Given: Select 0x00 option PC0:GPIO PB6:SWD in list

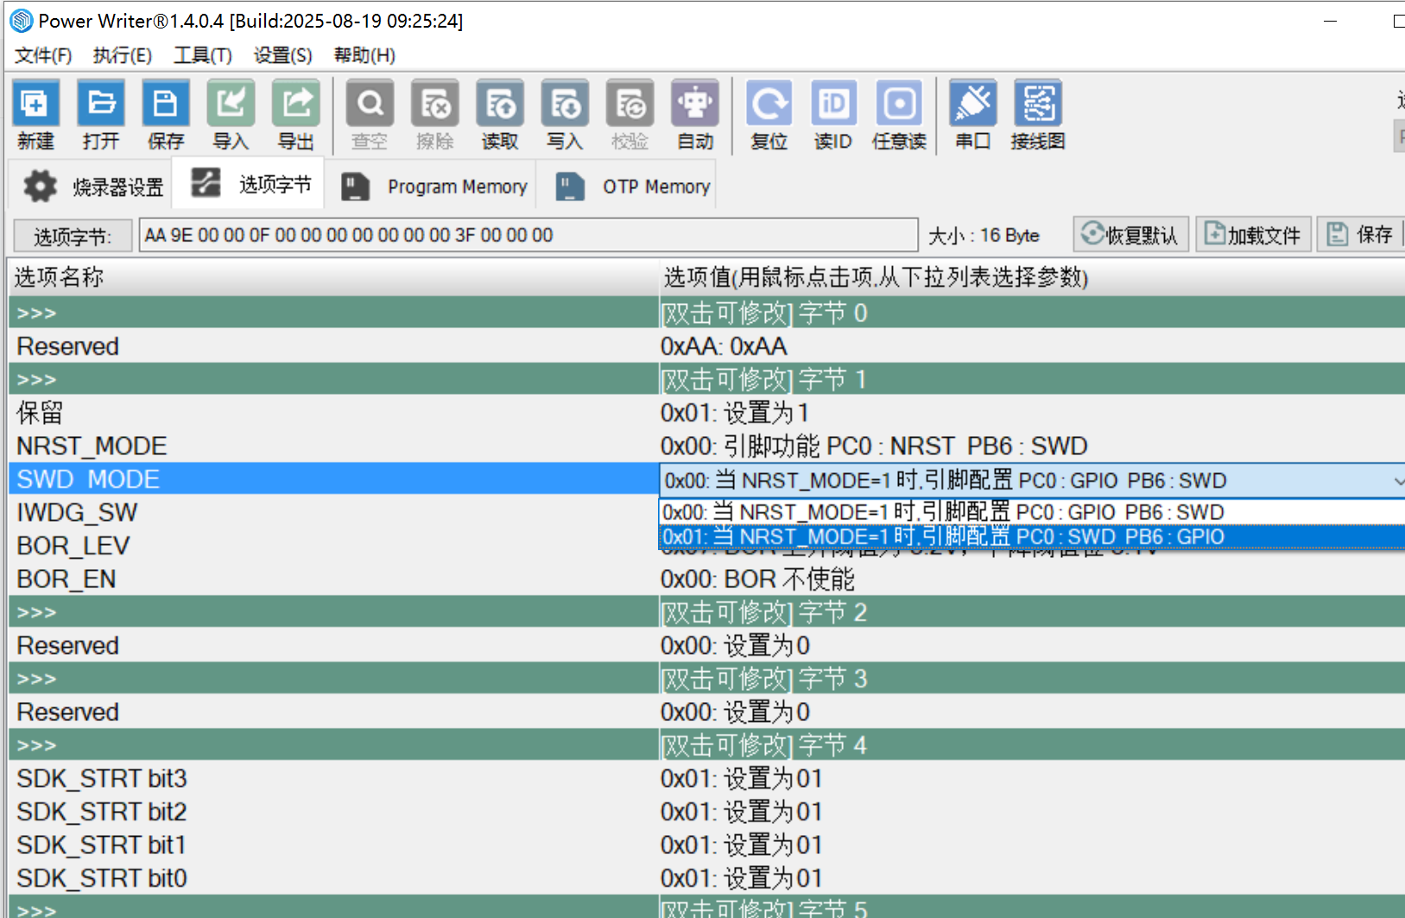Looking at the screenshot, I should pyautogui.click(x=1031, y=512).
